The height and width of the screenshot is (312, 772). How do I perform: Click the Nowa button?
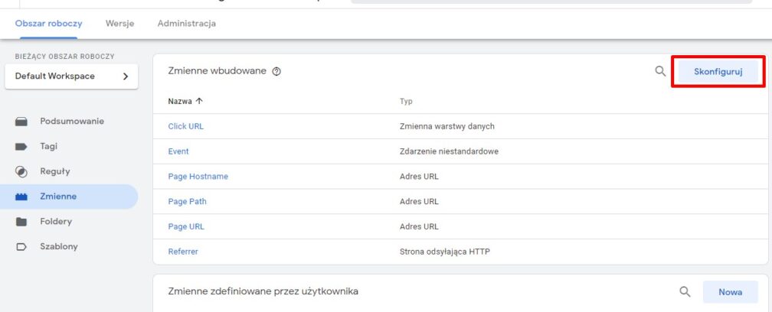[731, 292]
